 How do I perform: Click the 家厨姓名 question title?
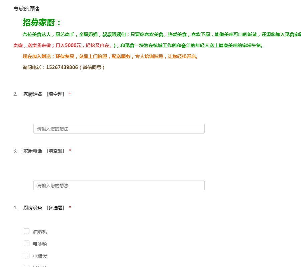[33, 94]
